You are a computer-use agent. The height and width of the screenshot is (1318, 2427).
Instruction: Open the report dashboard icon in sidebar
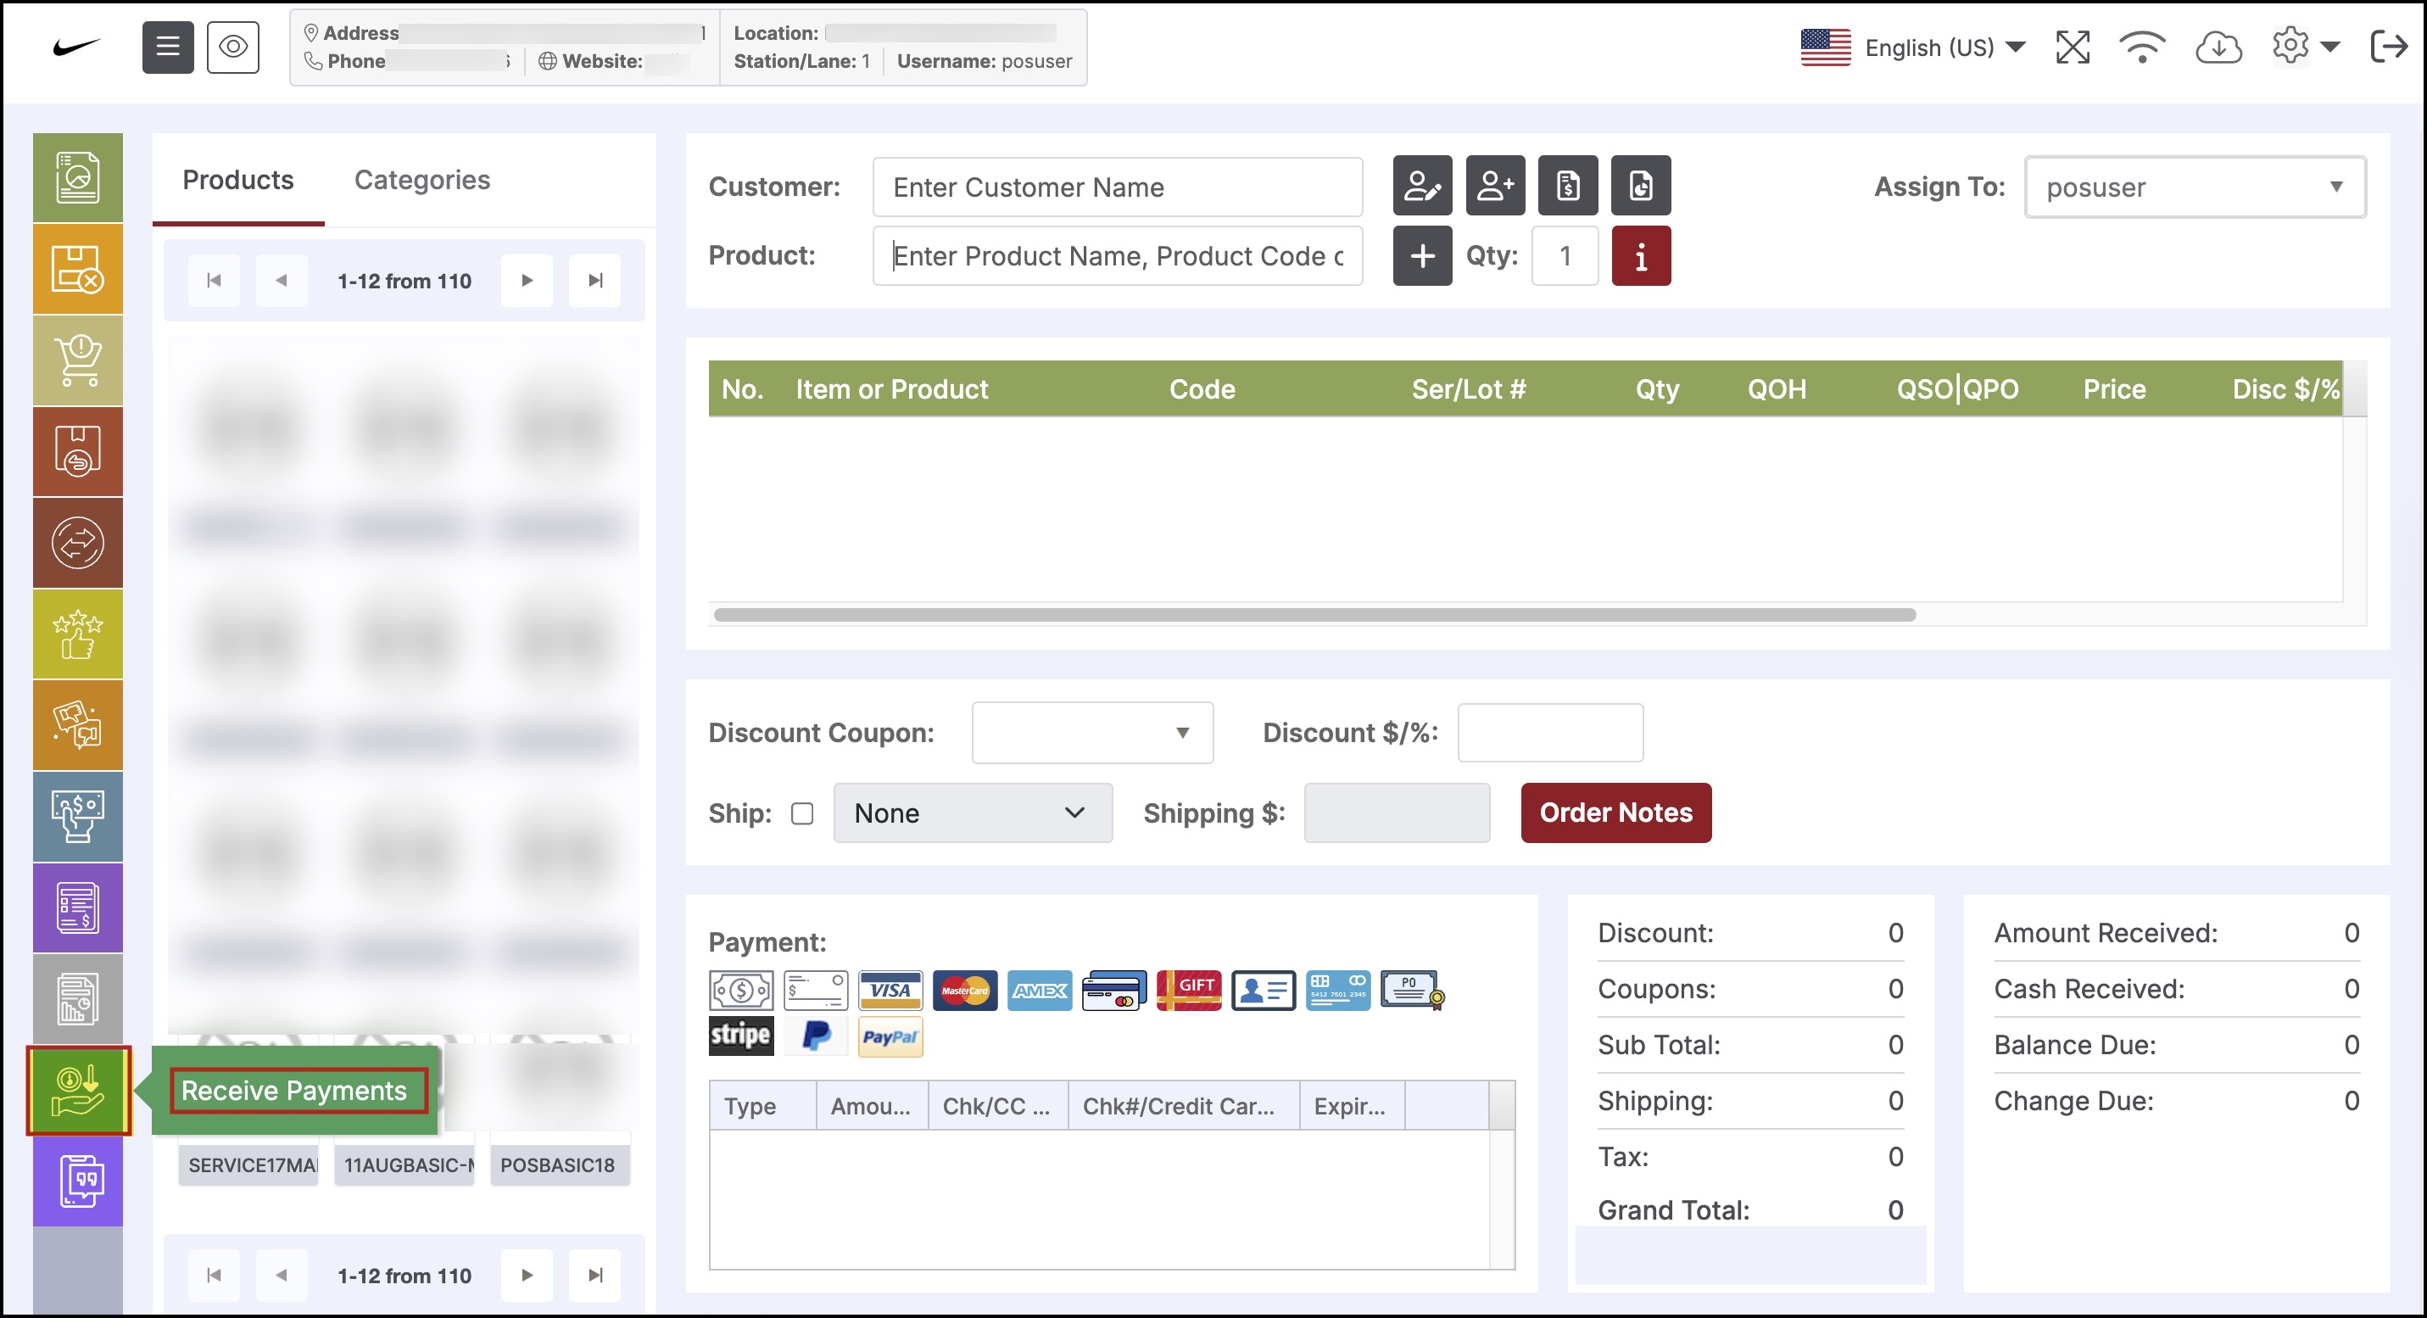pyautogui.click(x=77, y=177)
